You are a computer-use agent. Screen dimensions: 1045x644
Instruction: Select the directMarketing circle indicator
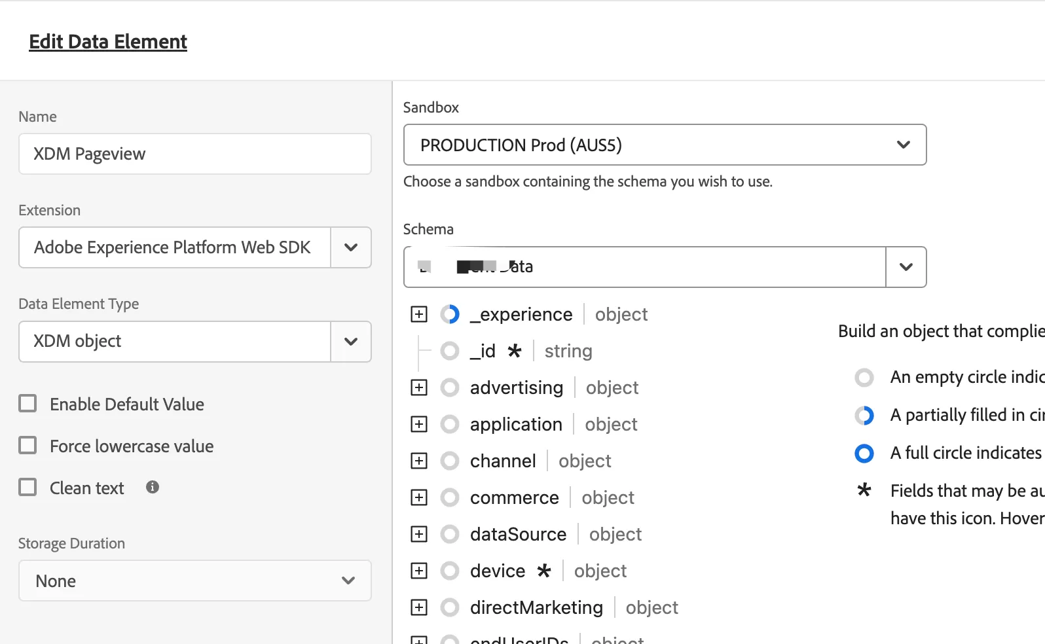tap(450, 607)
